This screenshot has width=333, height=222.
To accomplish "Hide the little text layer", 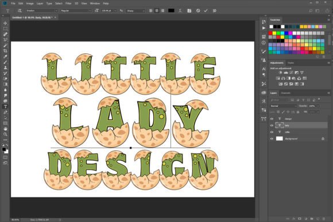I will pos(272,132).
